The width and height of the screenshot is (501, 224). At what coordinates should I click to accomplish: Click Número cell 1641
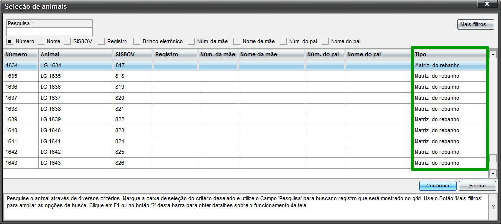tap(21, 141)
